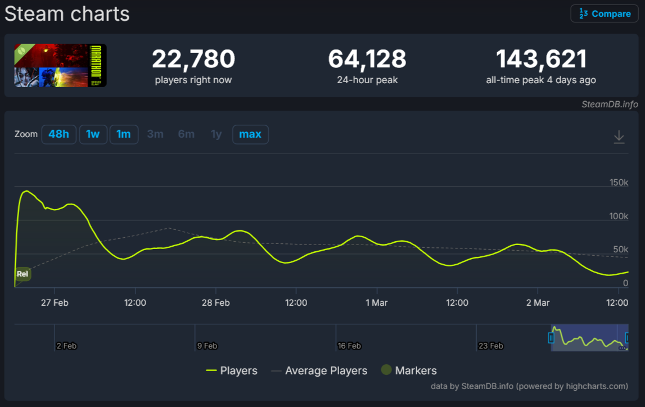Click the right blue navigator resize handle
645x407 pixels.
pyautogui.click(x=627, y=337)
